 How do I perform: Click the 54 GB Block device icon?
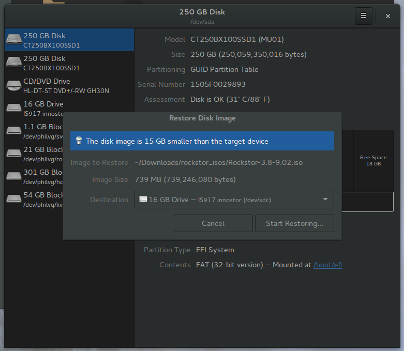coord(13,199)
